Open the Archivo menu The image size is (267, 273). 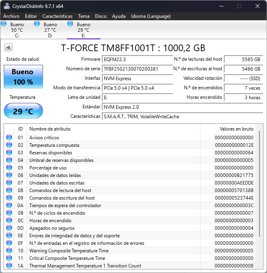[x=11, y=16]
